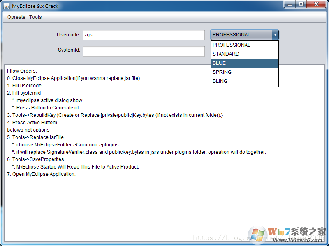Open the Opreate menu
The image size is (329, 246).
click(x=16, y=17)
